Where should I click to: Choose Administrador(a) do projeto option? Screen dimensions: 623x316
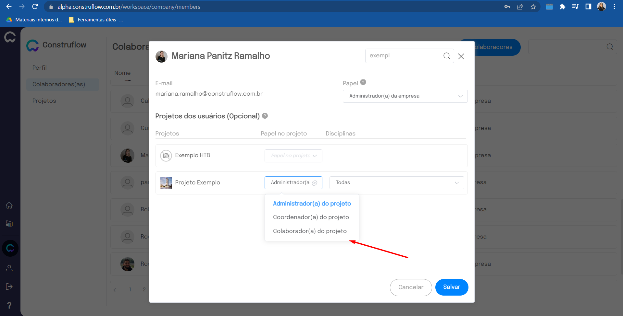coord(312,204)
